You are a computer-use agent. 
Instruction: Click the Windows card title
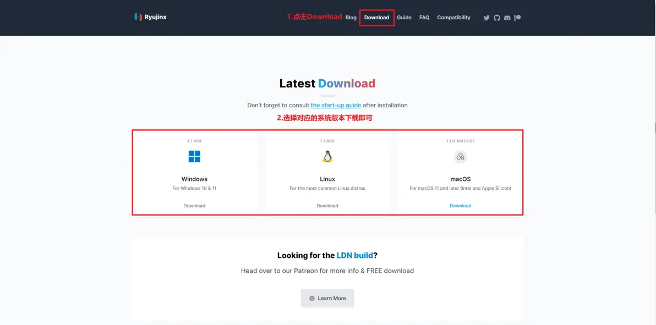click(x=194, y=179)
